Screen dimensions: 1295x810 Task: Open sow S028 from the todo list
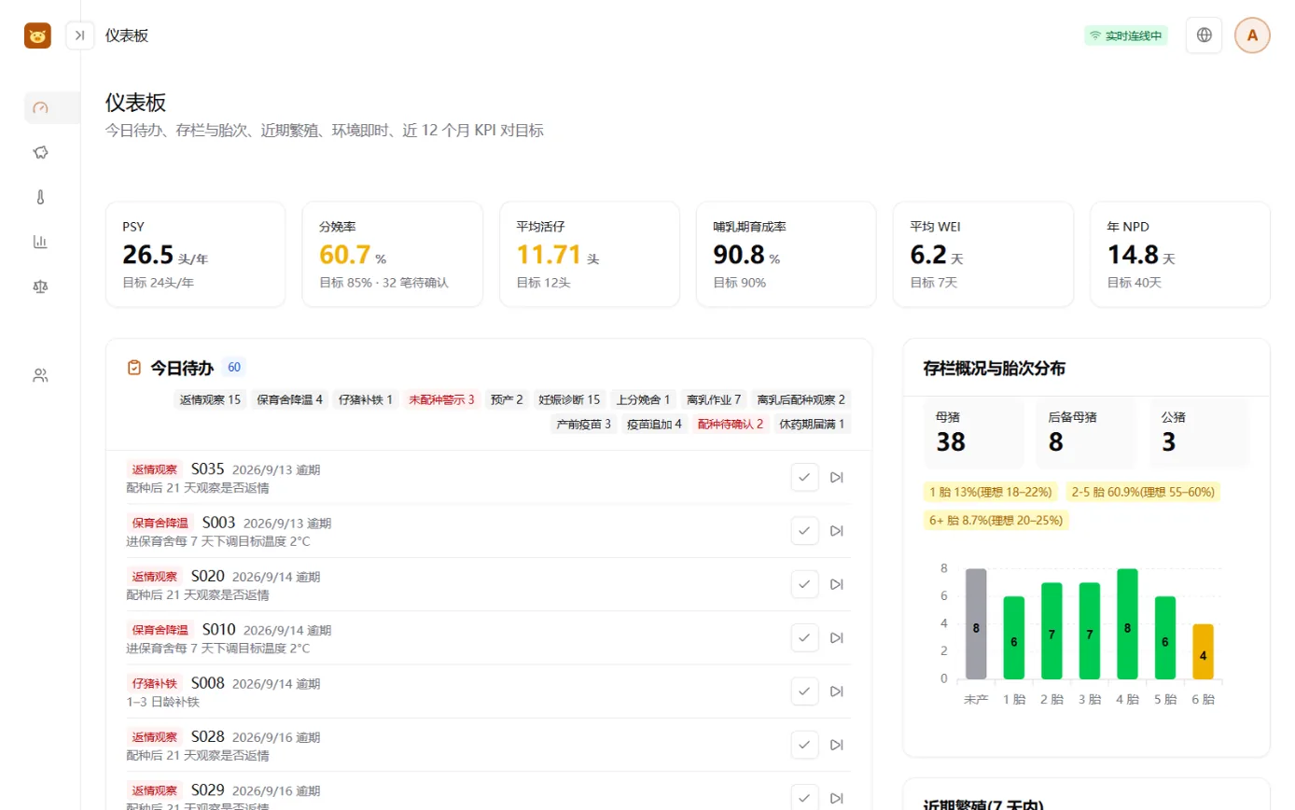pyautogui.click(x=207, y=736)
